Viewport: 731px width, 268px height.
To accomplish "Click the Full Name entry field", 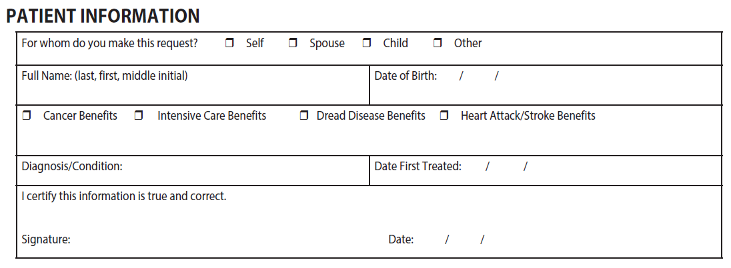I will (193, 91).
